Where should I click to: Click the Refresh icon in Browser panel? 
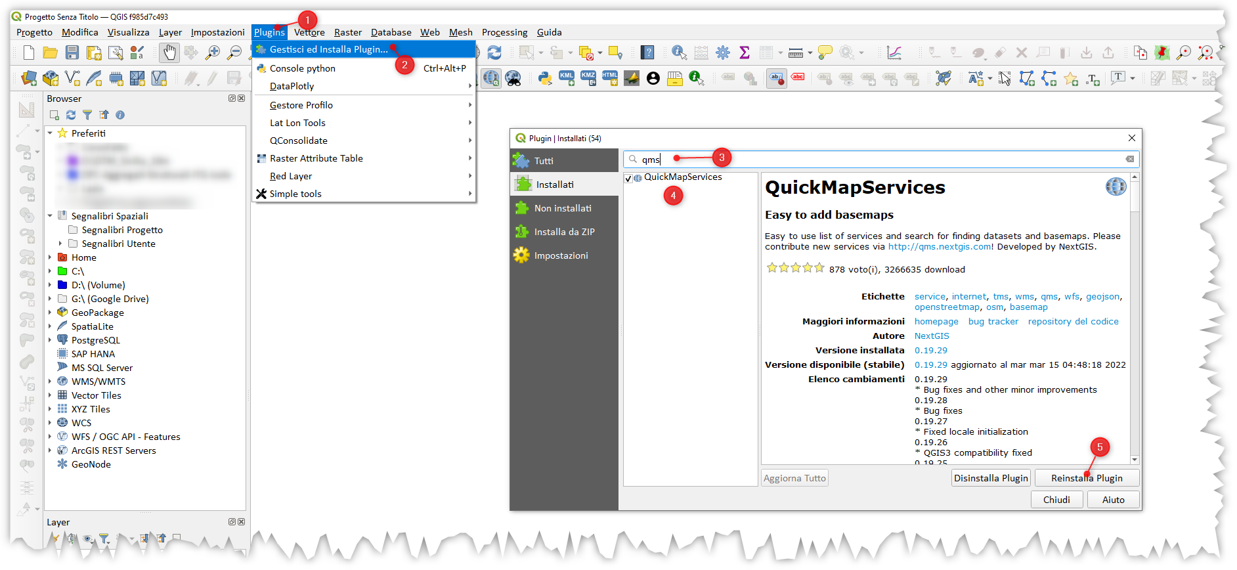pyautogui.click(x=71, y=115)
